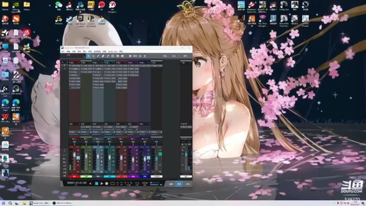Arm record on mixer channel 4
This screenshot has height=206, width=366.
tap(113, 161)
